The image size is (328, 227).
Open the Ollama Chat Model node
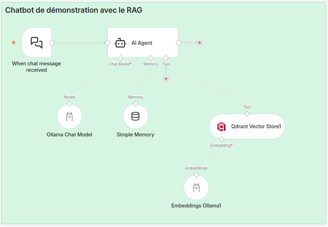tap(69, 116)
